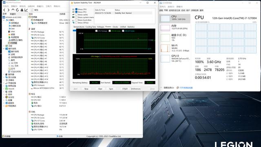Click the Stability Test Started log row

(x=123, y=13)
